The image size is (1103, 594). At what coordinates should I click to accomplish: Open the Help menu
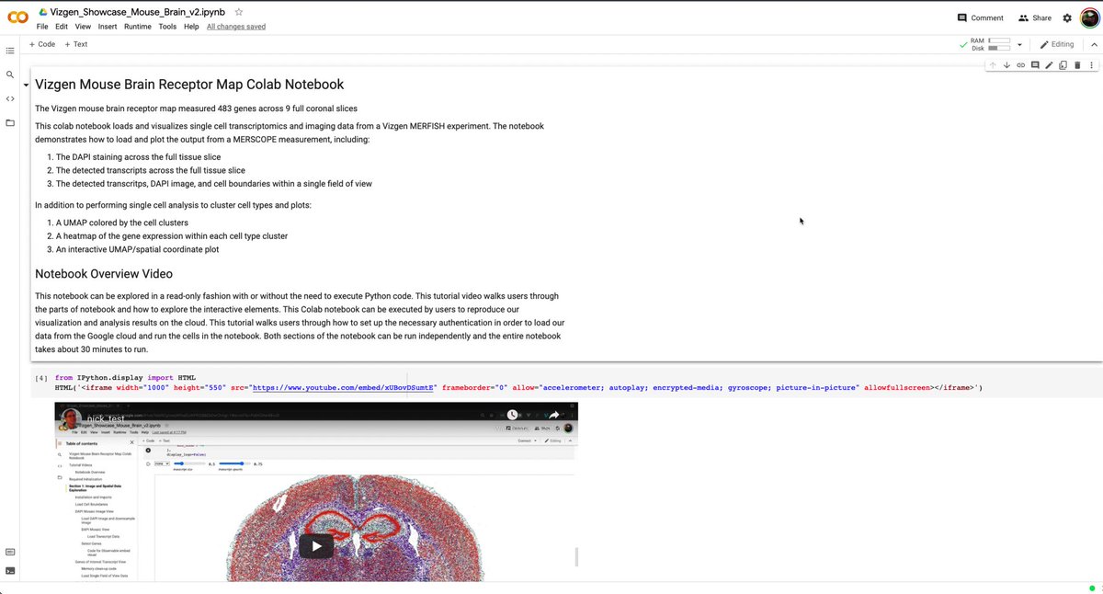tap(191, 27)
